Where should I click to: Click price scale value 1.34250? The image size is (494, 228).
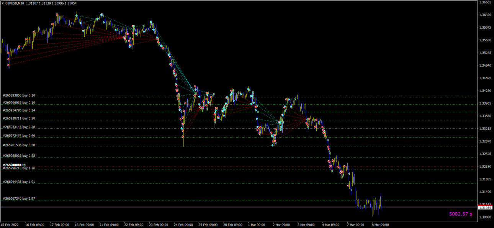click(x=485, y=91)
